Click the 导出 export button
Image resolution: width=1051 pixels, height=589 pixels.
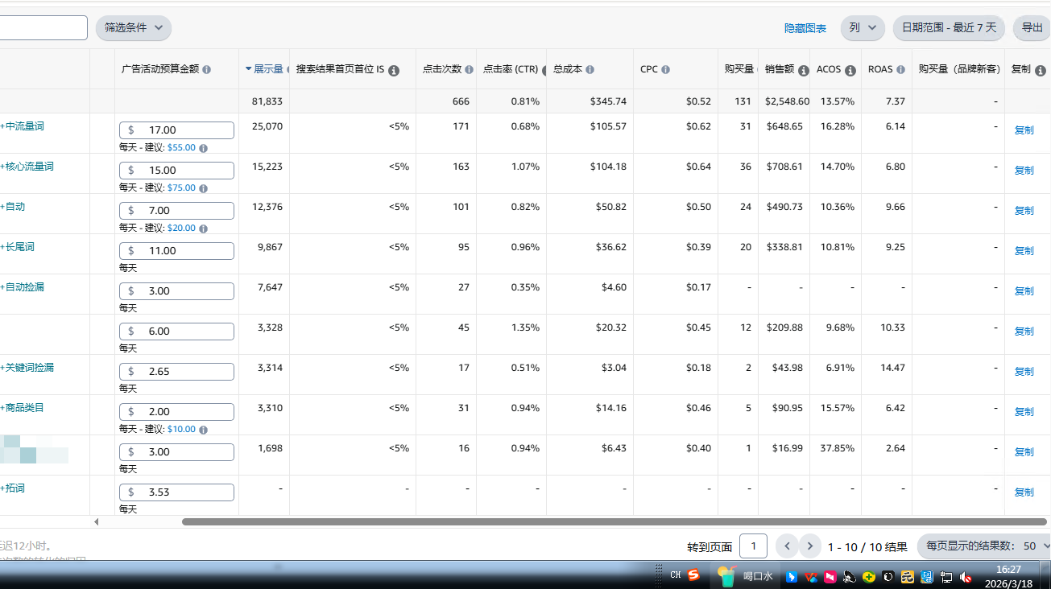coord(1032,27)
